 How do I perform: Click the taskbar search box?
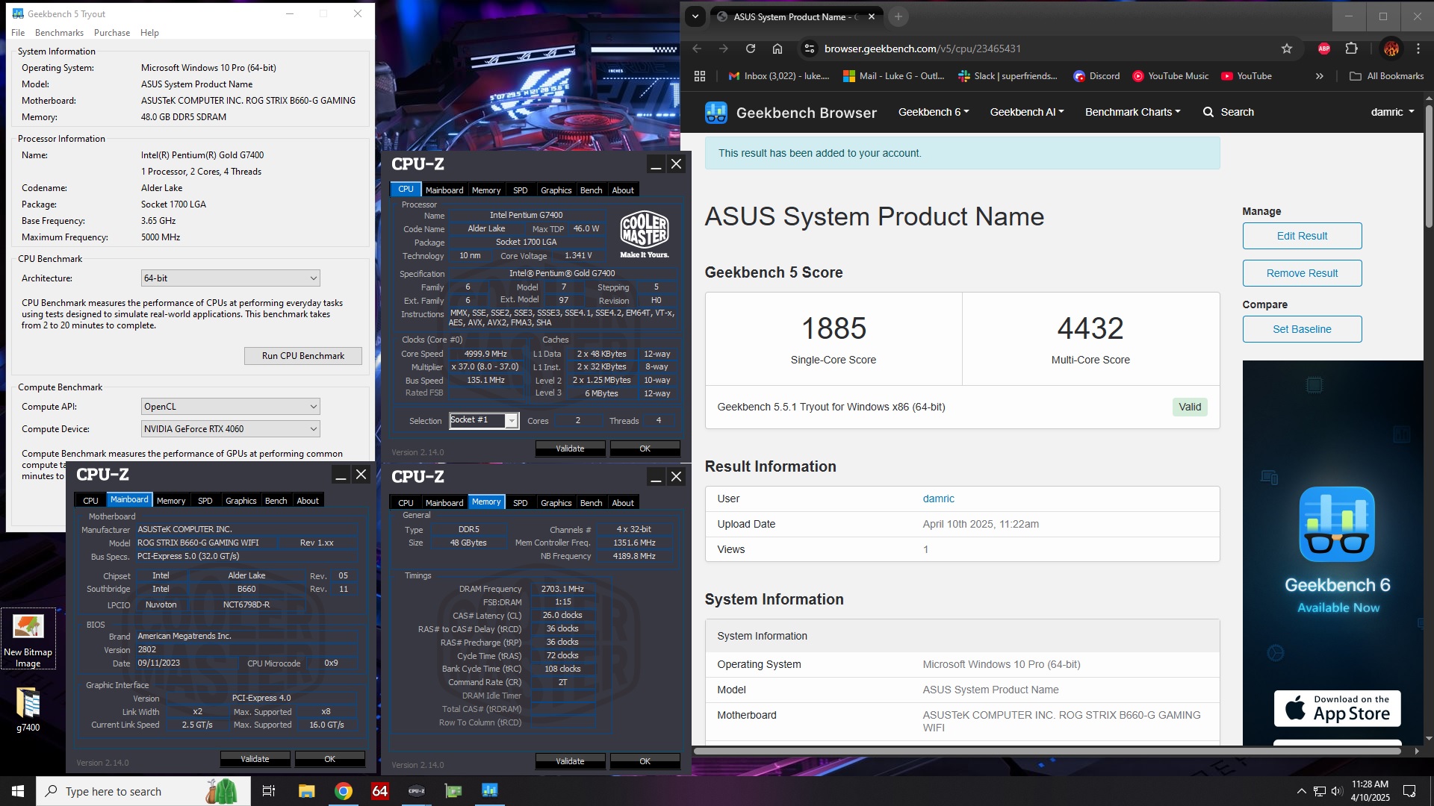pyautogui.click(x=143, y=791)
